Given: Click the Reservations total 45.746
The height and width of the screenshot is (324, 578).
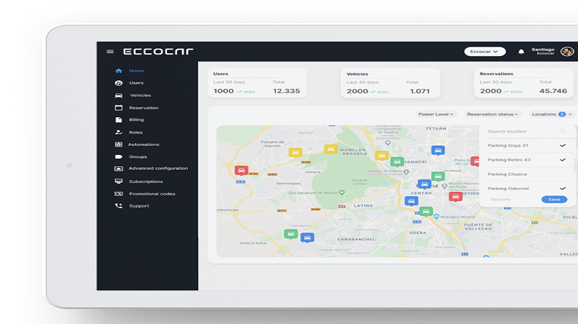Looking at the screenshot, I should [553, 91].
